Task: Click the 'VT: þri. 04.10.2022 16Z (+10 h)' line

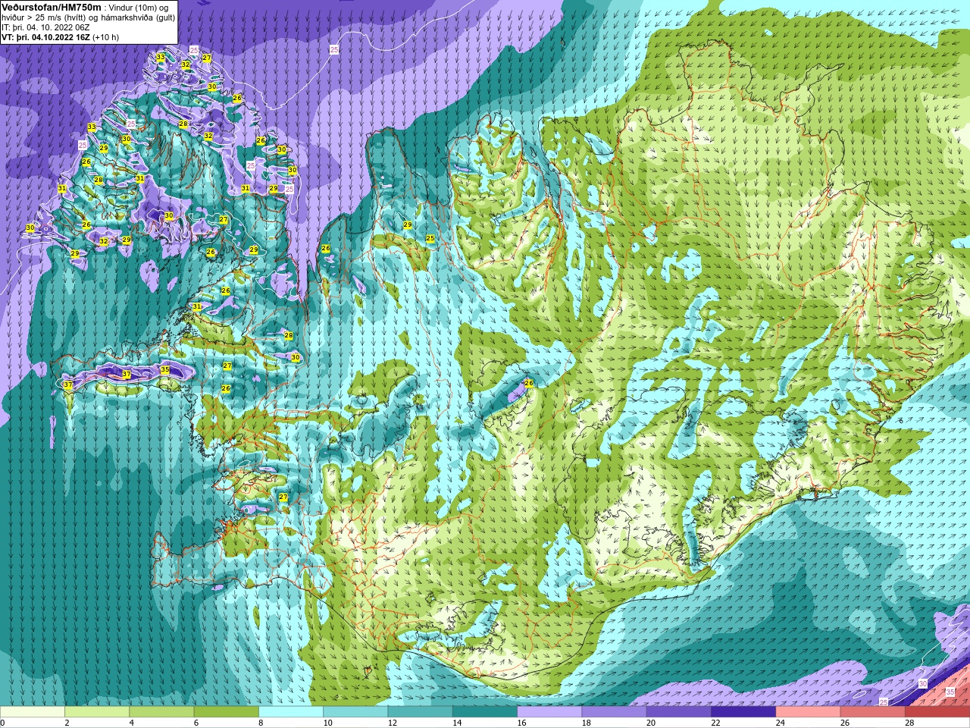Action: coord(60,37)
